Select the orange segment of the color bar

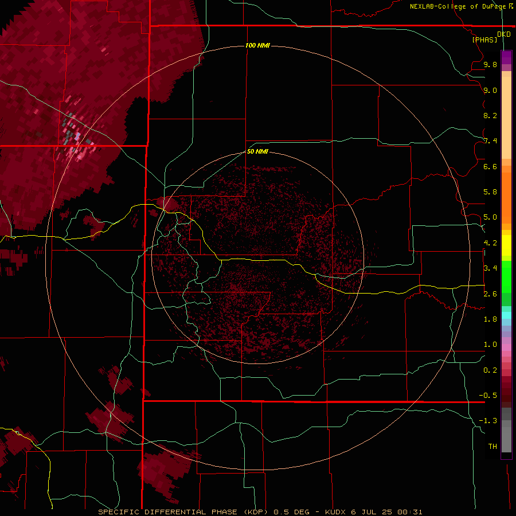click(506, 198)
